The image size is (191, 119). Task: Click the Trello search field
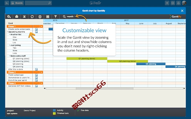pyautogui.click(x=38, y=3)
